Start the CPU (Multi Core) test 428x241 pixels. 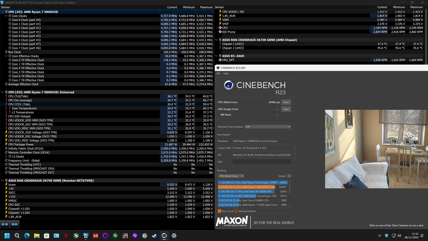pos(286,102)
